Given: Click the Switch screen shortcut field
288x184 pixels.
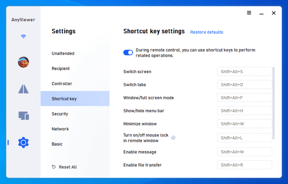Looking at the screenshot, I should click(x=244, y=72).
